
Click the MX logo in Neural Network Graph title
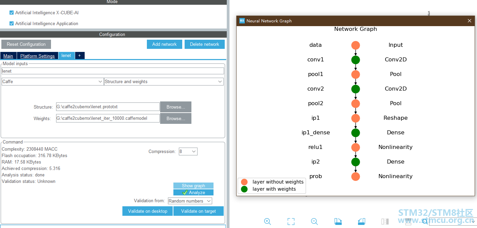(x=242, y=21)
